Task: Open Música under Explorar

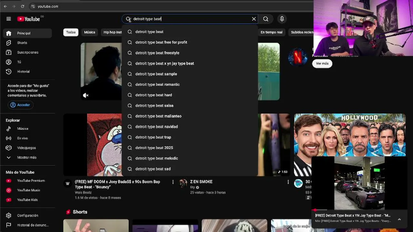Action: point(27,129)
